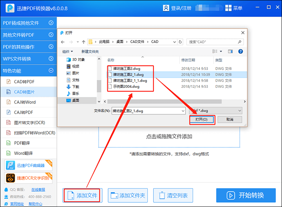
Task: Click the blue help icon
Action: coord(240,51)
